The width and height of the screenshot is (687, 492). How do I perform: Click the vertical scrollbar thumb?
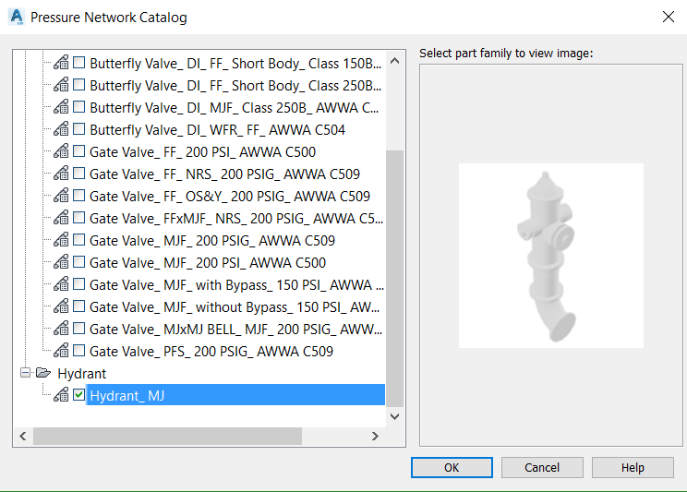[395, 279]
